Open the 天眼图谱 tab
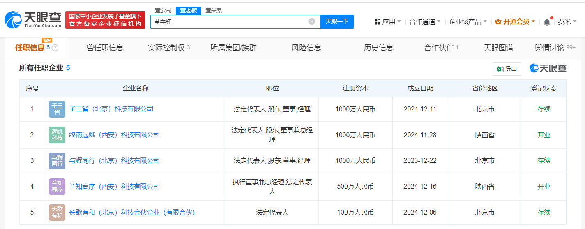Screen dimensions: 585x229 [x=498, y=48]
